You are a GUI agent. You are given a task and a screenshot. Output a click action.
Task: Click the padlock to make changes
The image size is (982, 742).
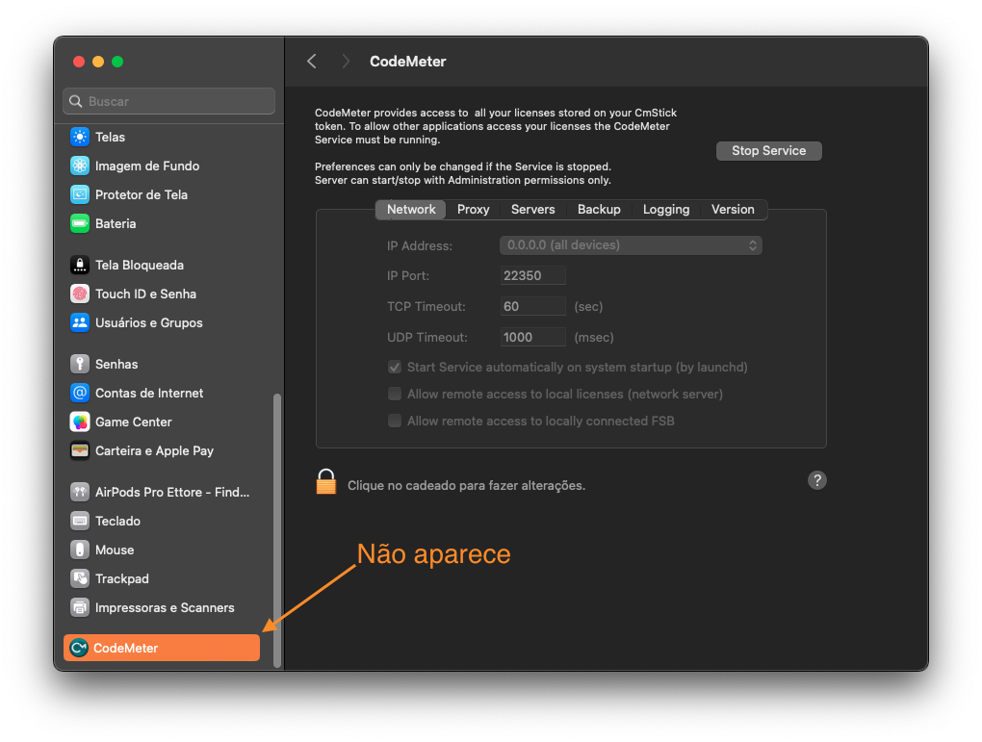point(325,482)
